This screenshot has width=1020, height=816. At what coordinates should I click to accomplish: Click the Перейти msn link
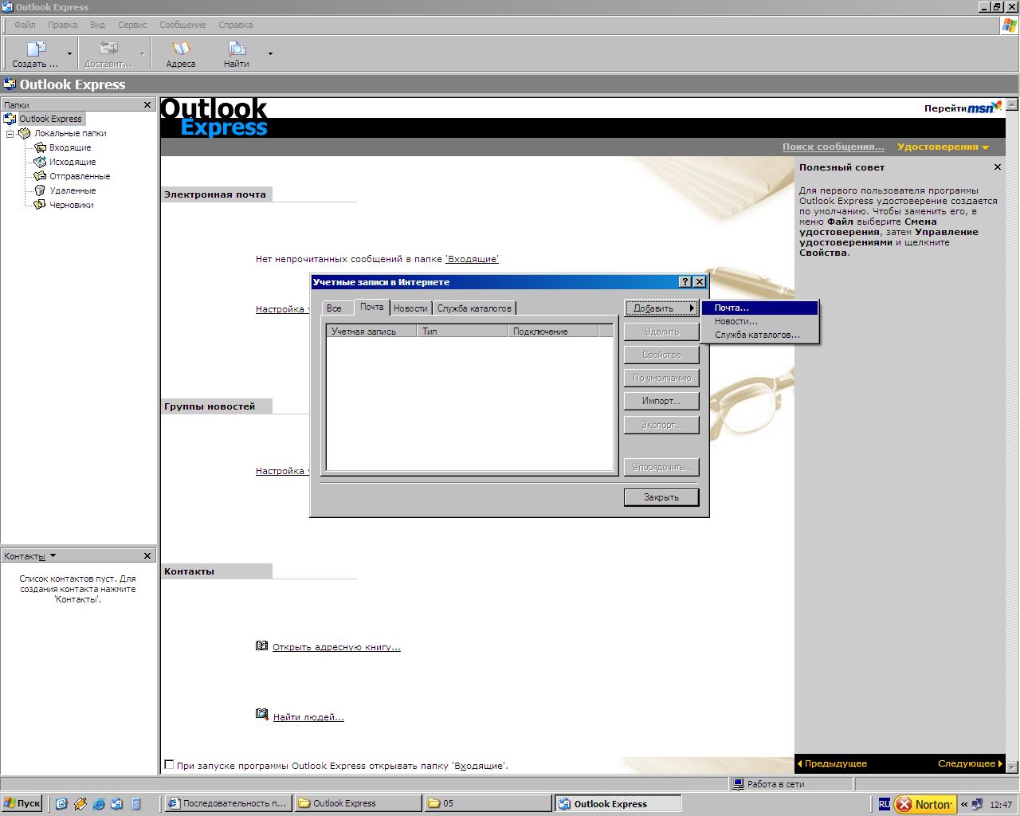pos(962,108)
